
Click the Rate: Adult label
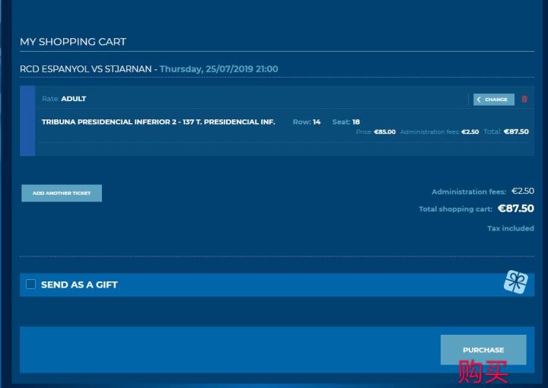(64, 99)
